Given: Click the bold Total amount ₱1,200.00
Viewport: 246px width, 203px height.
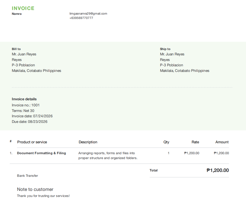Looking at the screenshot, I should (x=217, y=170).
